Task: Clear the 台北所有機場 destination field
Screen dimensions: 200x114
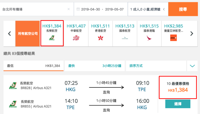Action: pyautogui.click(x=68, y=9)
